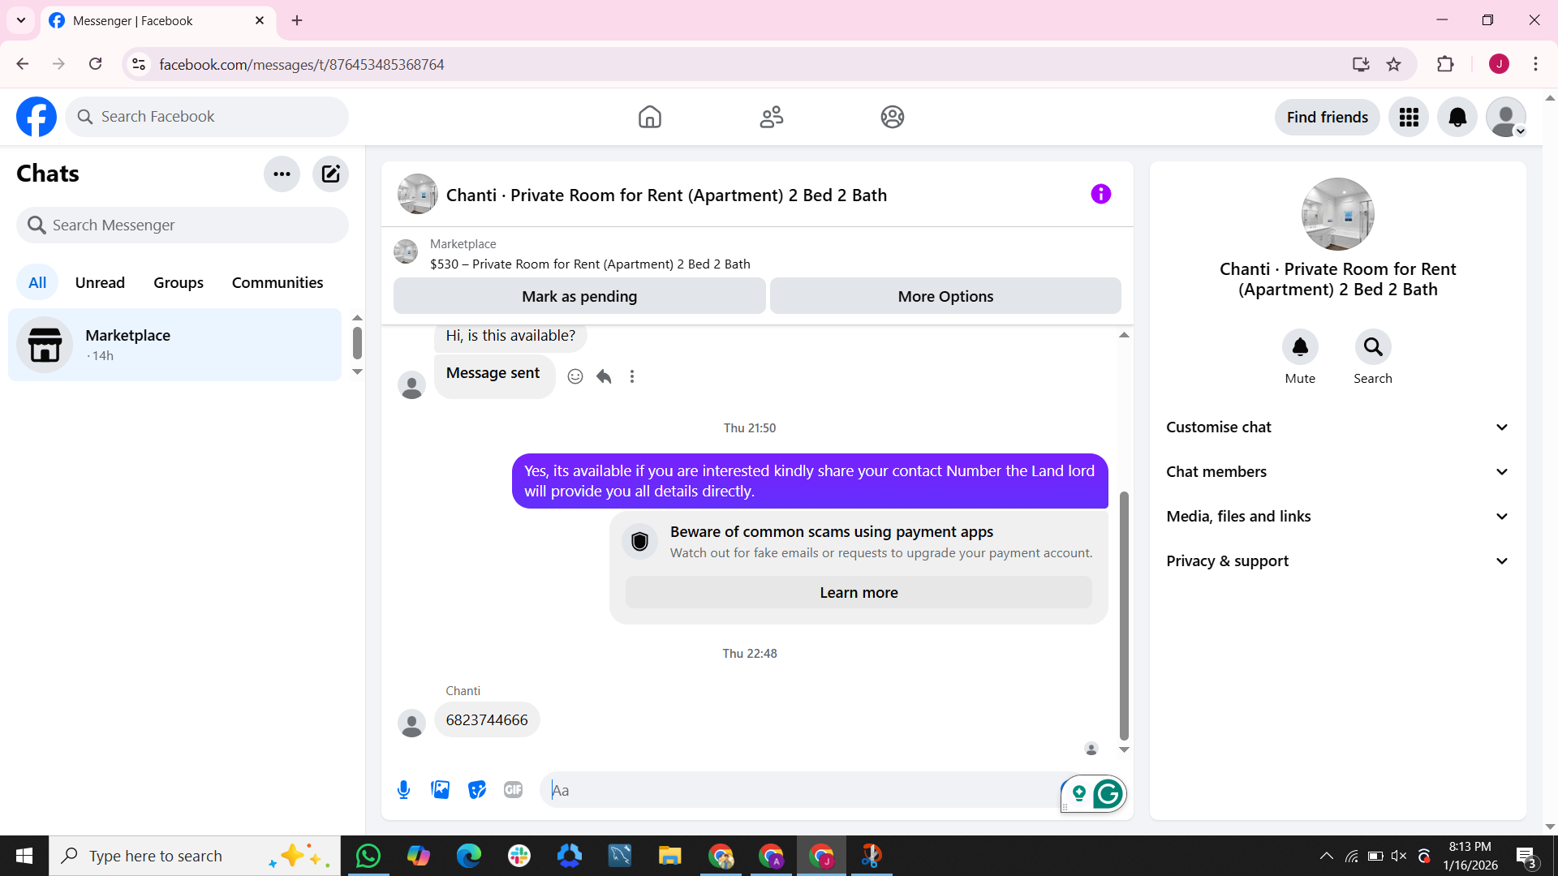Open the Facebook notifications bell
Viewport: 1558px width, 876px height.
(x=1457, y=118)
